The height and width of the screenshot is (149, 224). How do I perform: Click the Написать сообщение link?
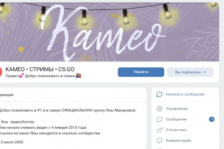point(185,94)
